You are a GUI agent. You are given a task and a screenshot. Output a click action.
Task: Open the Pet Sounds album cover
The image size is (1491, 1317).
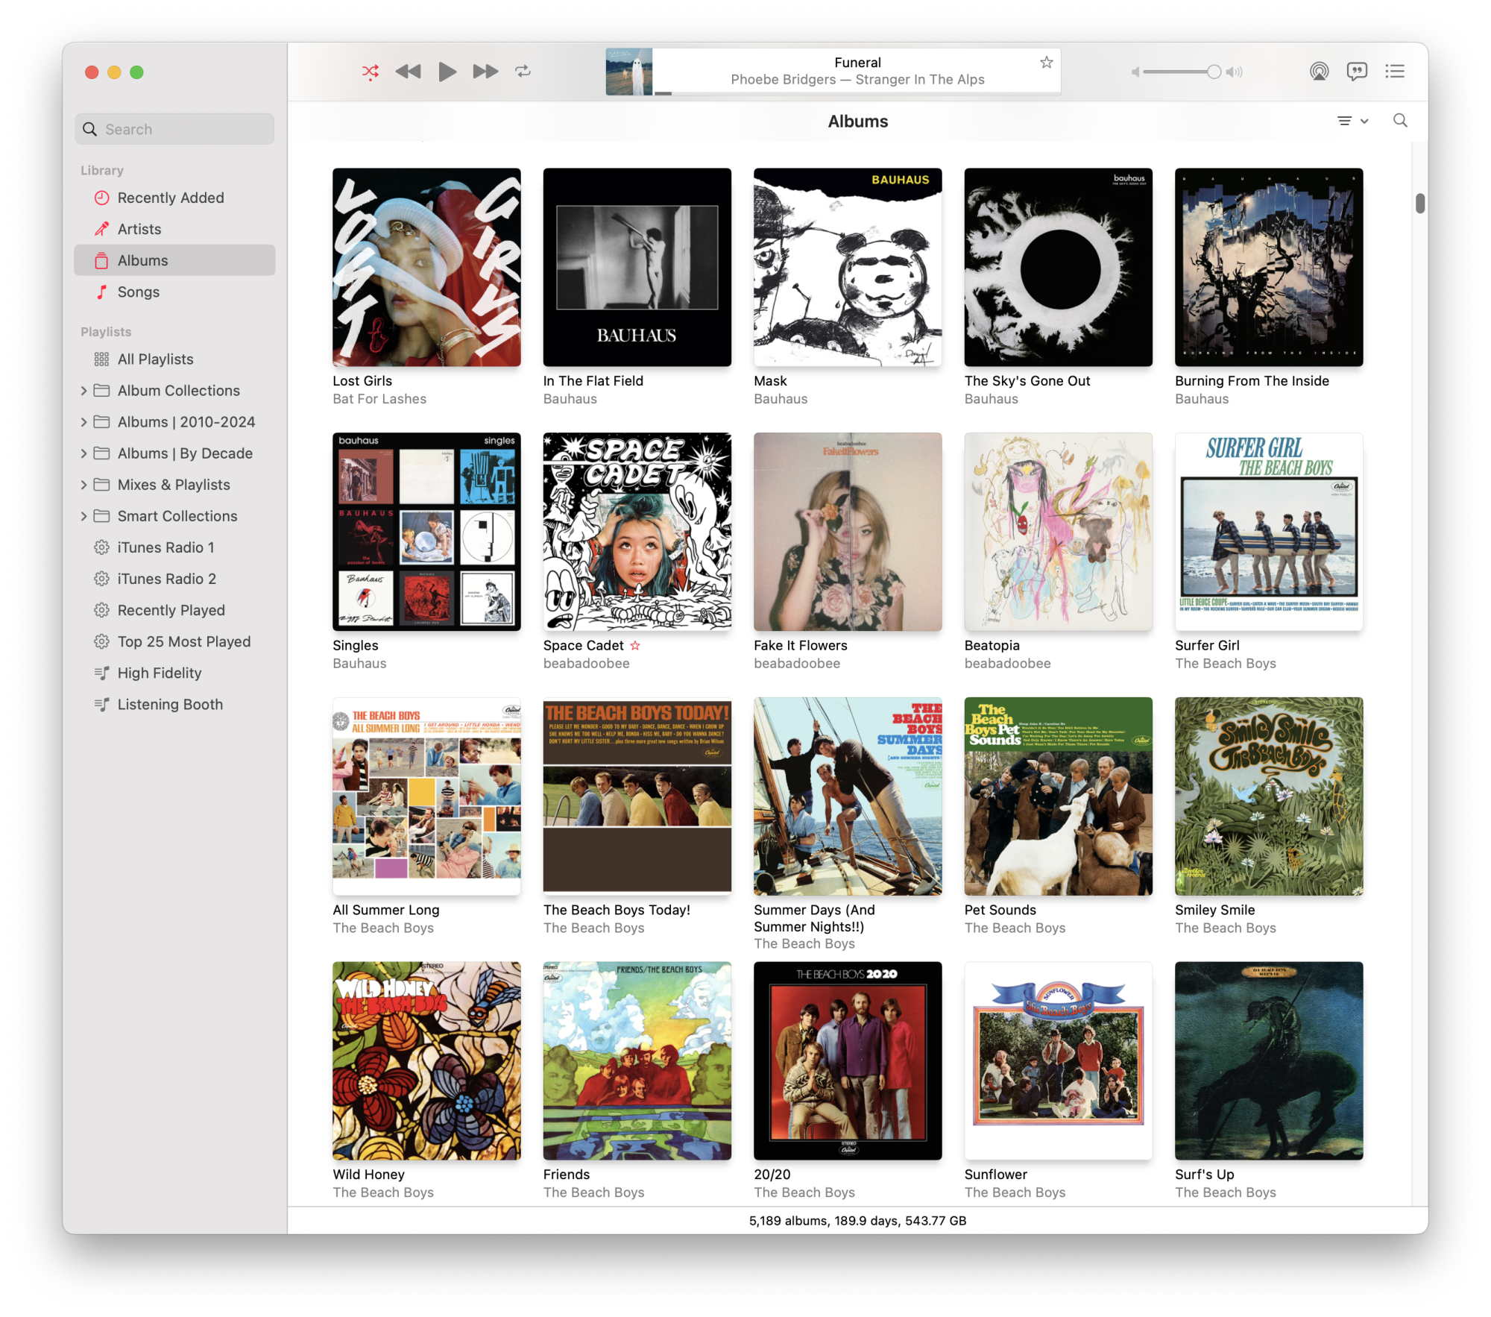click(x=1058, y=796)
